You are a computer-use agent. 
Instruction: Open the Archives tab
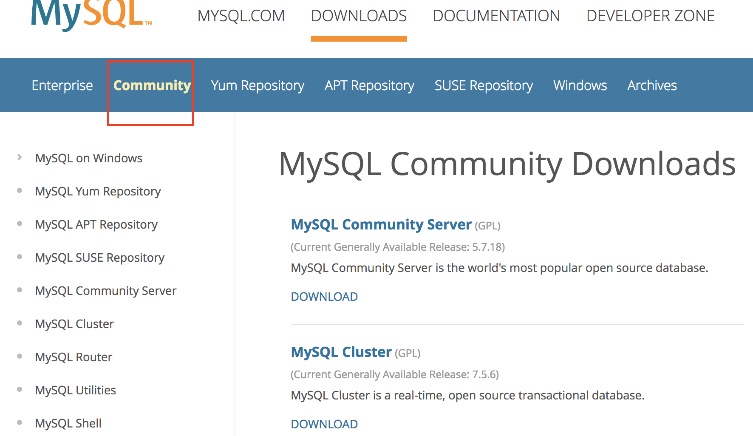(x=652, y=85)
